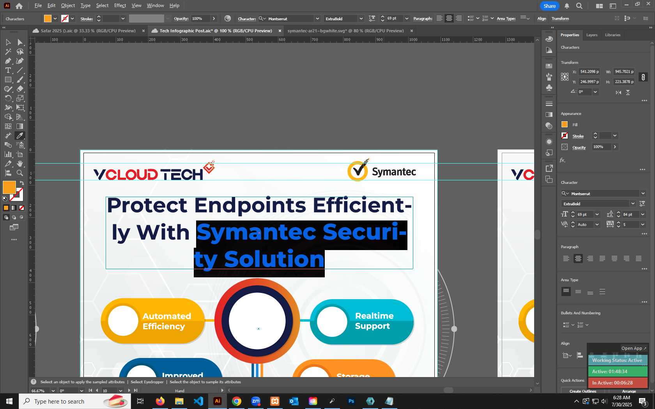Open the Effect menu
The image size is (655, 409).
[x=120, y=5]
